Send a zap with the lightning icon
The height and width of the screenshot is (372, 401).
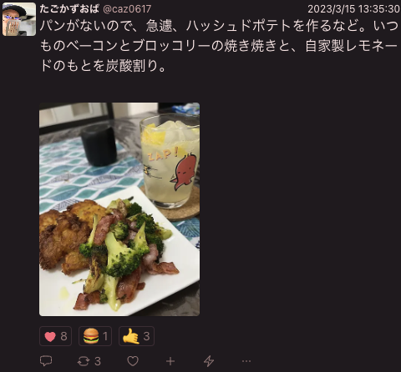209,361
